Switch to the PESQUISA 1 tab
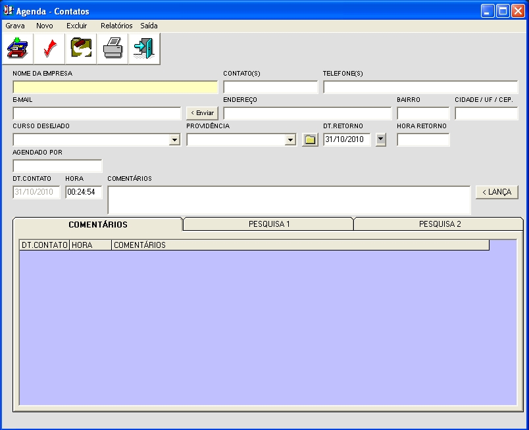529x430 pixels. (x=269, y=224)
